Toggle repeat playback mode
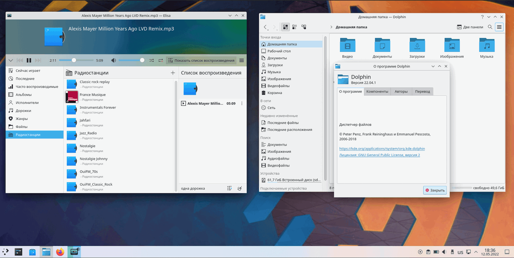This screenshot has height=258, width=514. click(160, 60)
